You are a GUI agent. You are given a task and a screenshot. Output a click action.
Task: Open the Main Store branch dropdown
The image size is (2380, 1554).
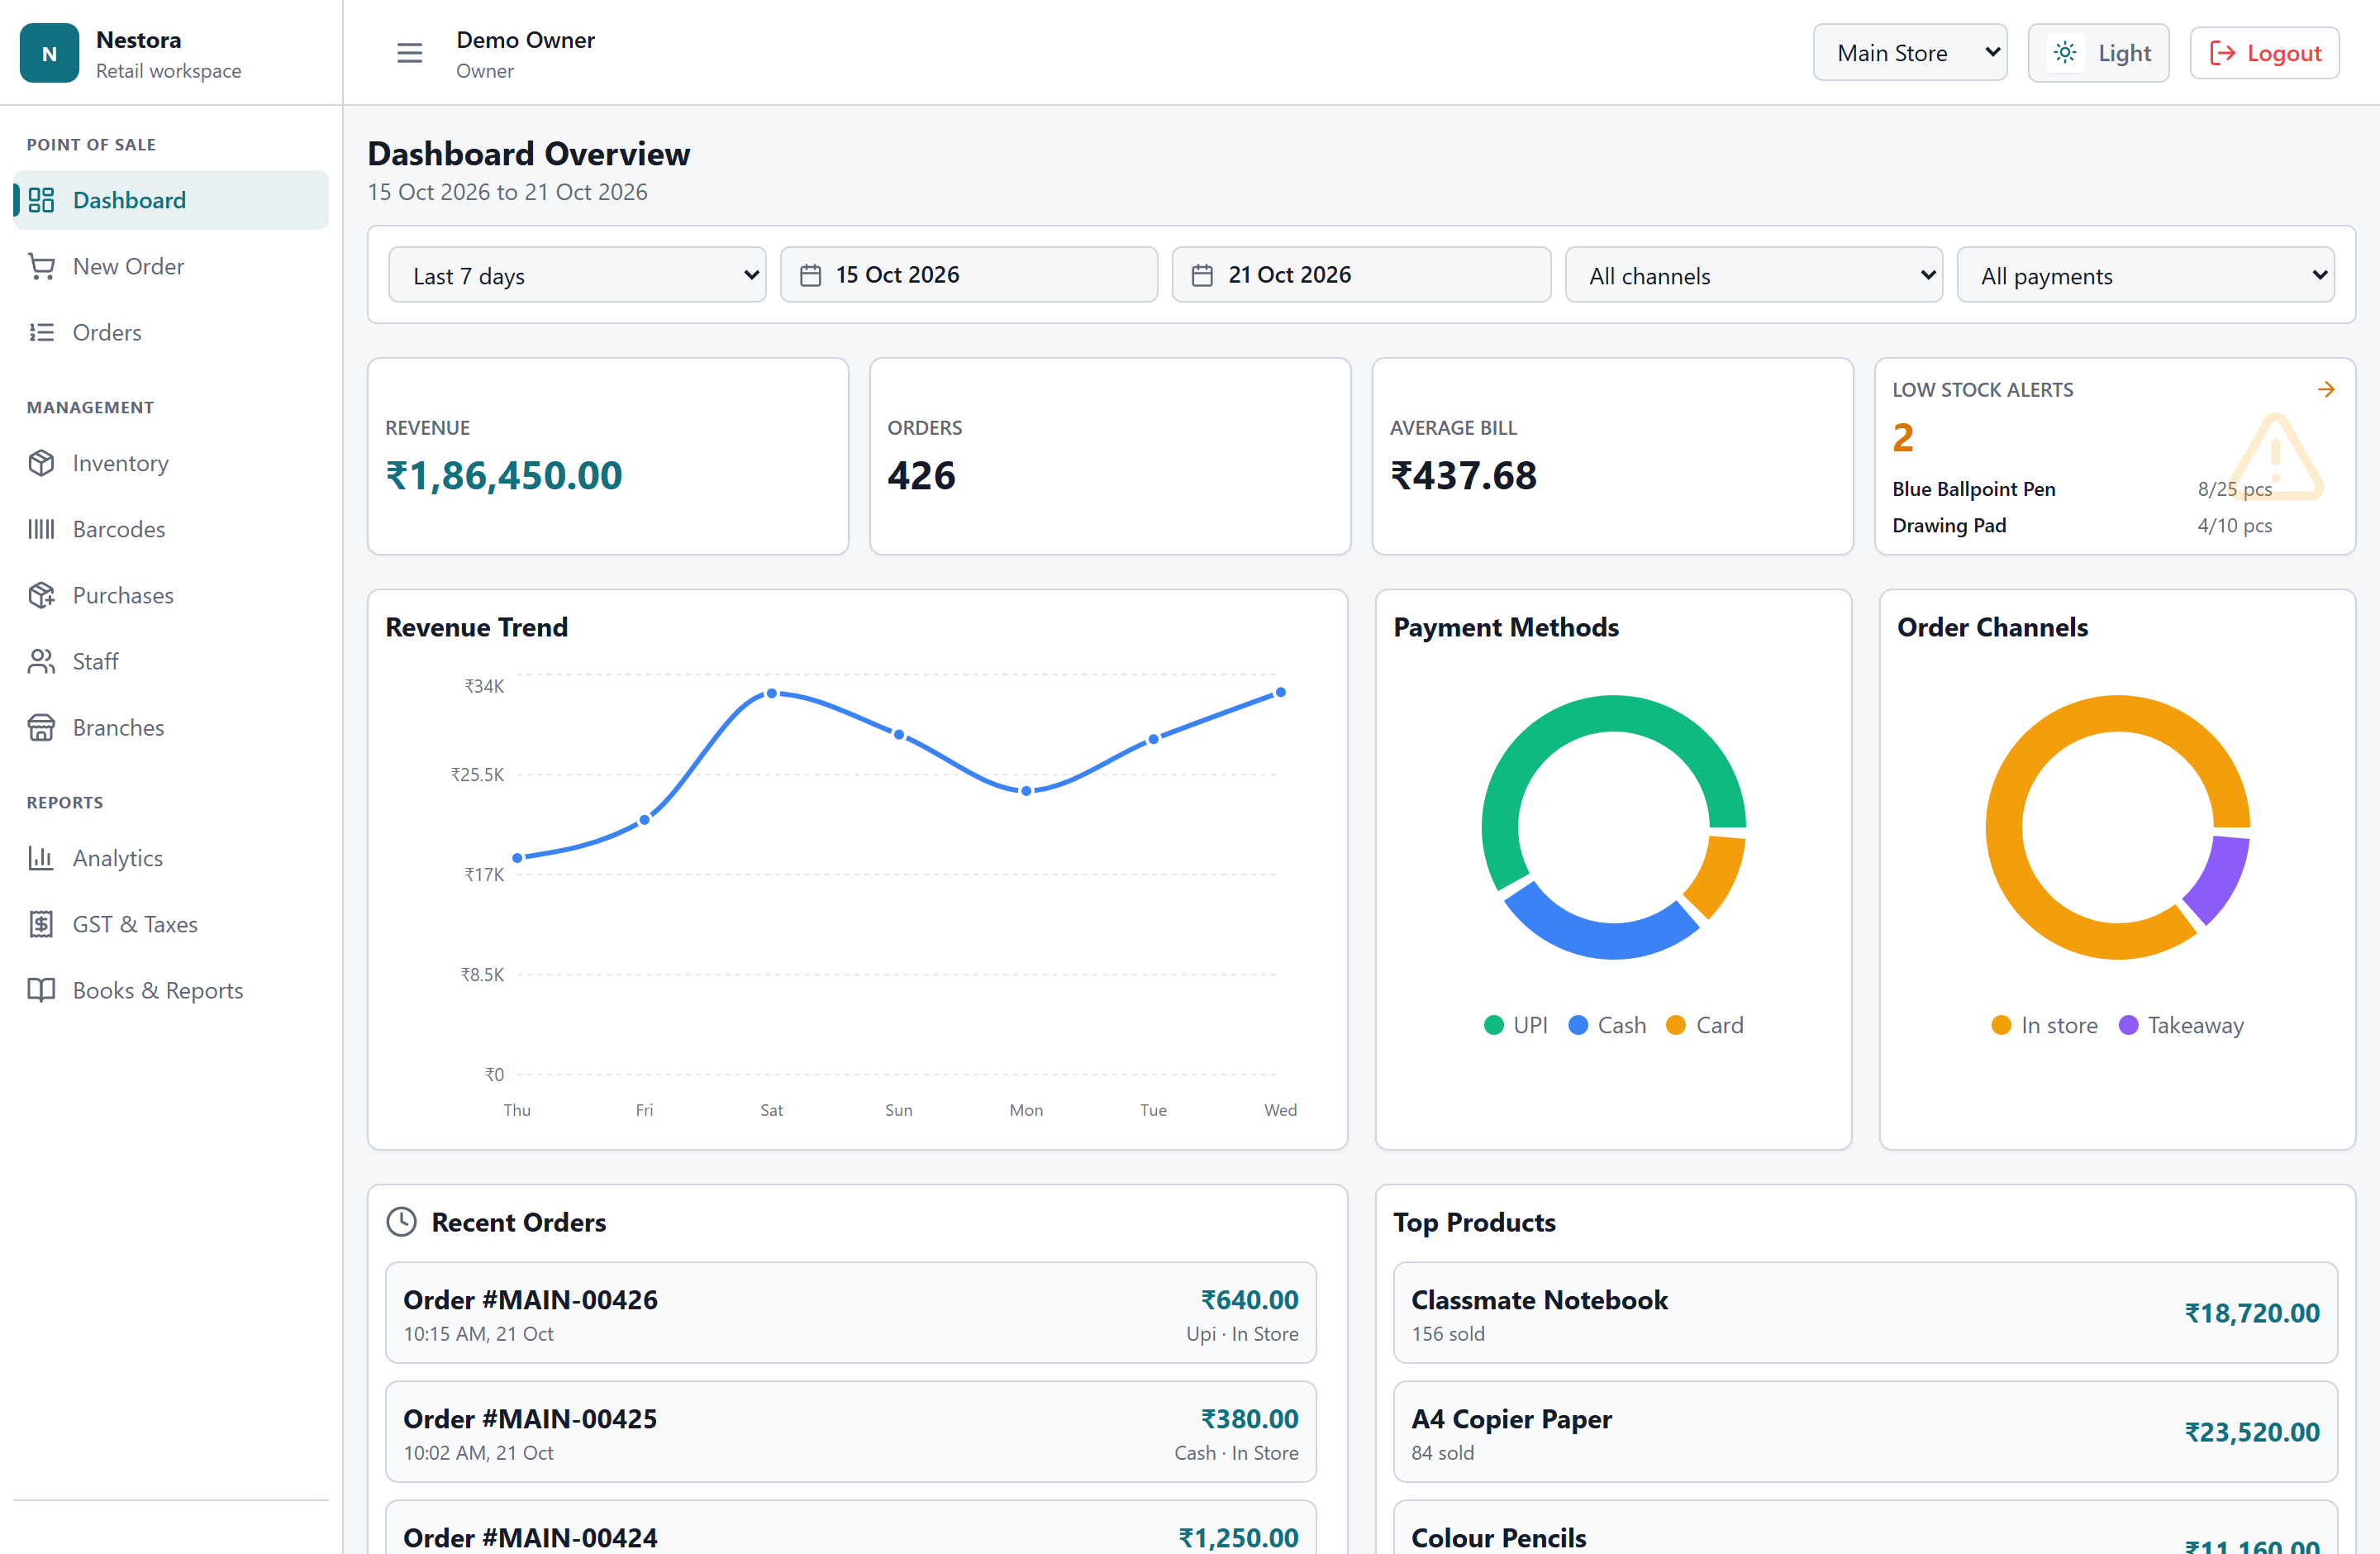tap(1910, 53)
